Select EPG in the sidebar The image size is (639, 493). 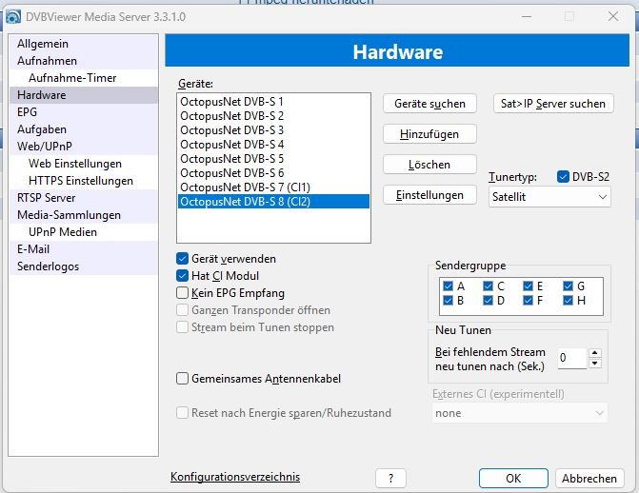pyautogui.click(x=28, y=112)
